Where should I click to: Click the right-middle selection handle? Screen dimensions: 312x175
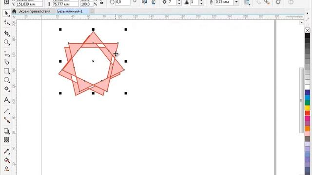coord(126,61)
